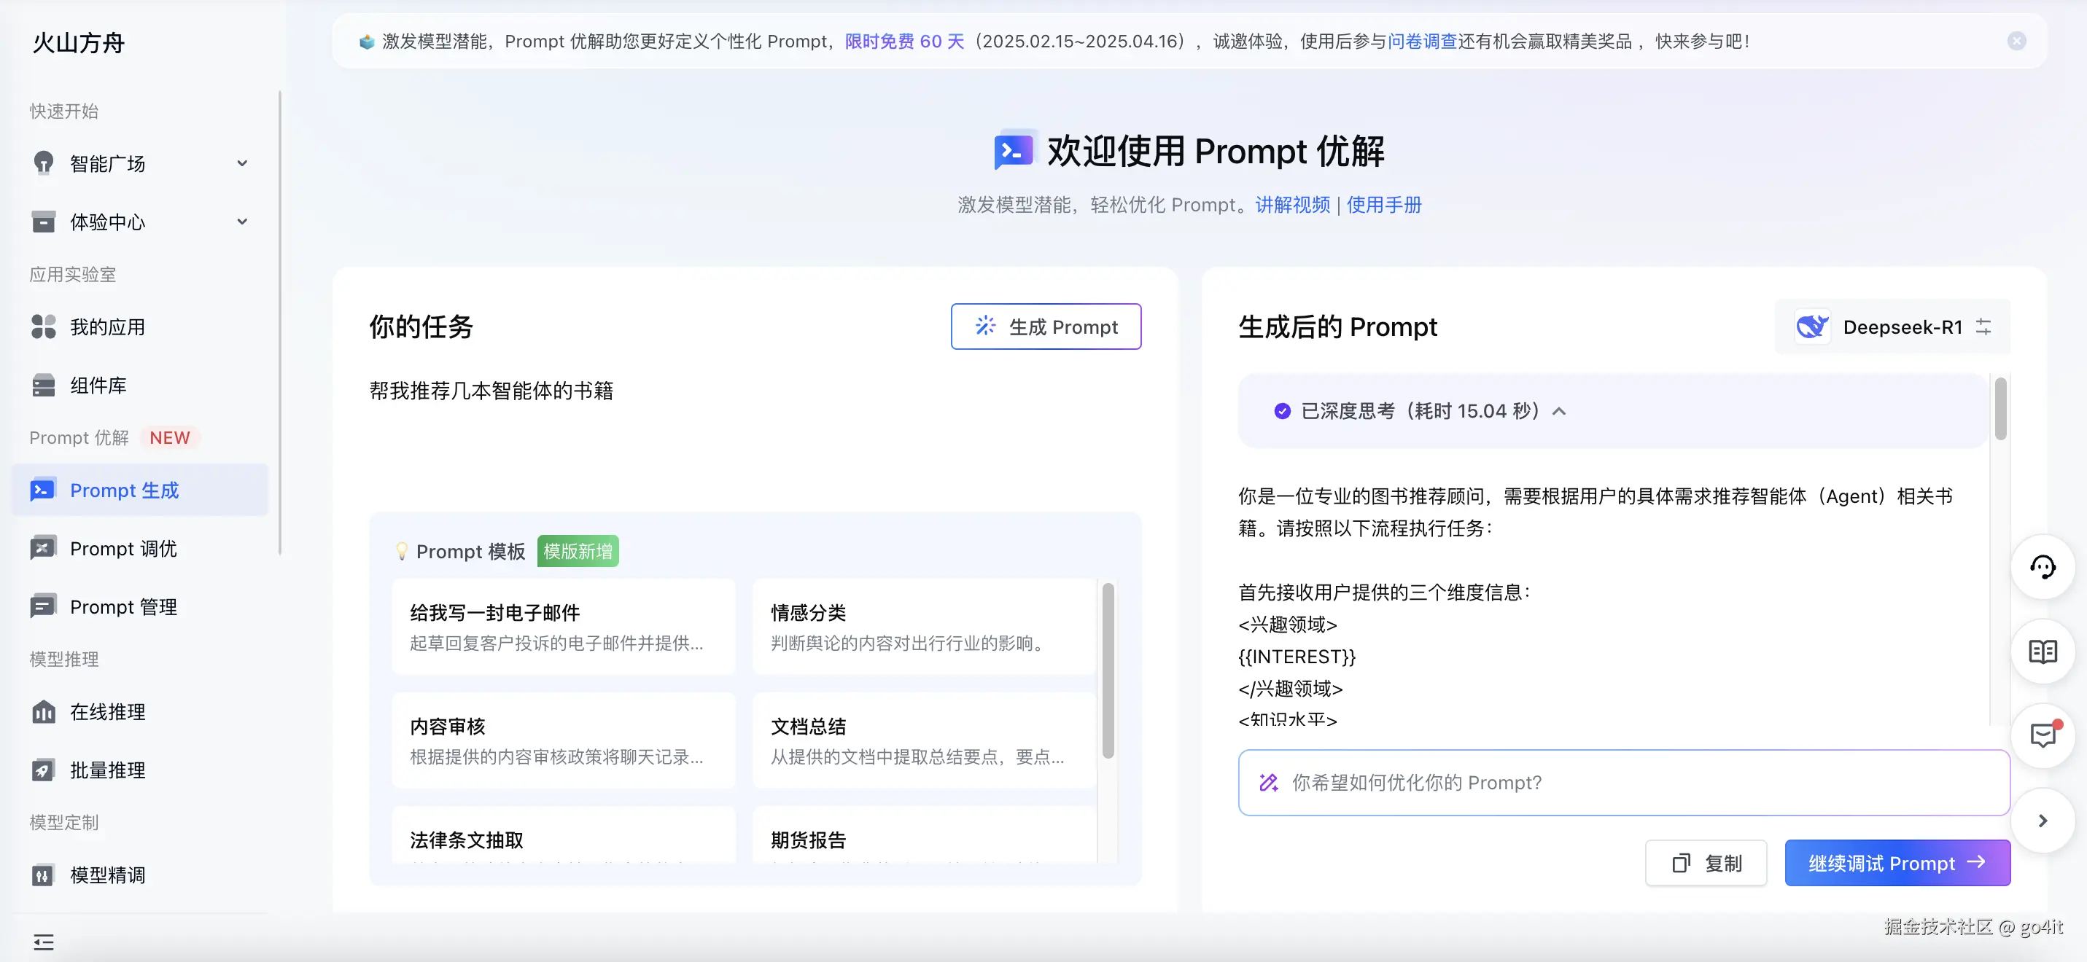Viewport: 2087px width, 962px height.
Task: Open the customer support headset icon
Action: (2044, 567)
